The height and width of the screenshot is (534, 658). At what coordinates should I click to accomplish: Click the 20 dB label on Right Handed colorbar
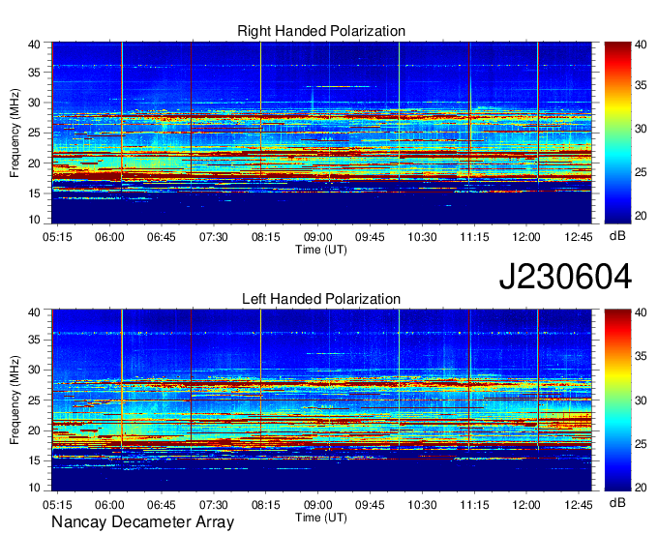pyautogui.click(x=641, y=216)
